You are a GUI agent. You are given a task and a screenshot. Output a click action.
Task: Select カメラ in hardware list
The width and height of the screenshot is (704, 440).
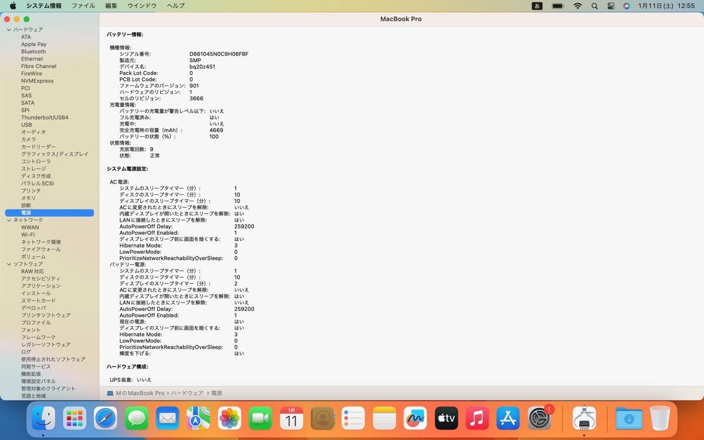28,140
